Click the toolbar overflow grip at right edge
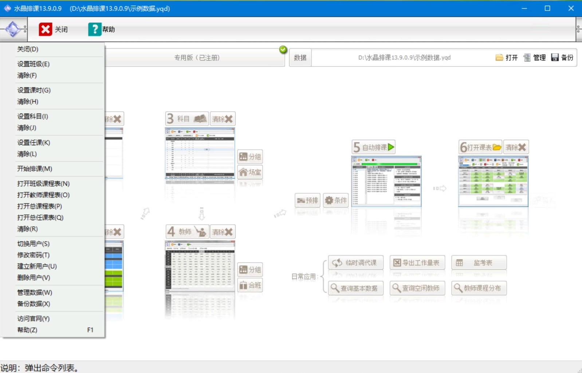This screenshot has width=582, height=373. (x=578, y=29)
